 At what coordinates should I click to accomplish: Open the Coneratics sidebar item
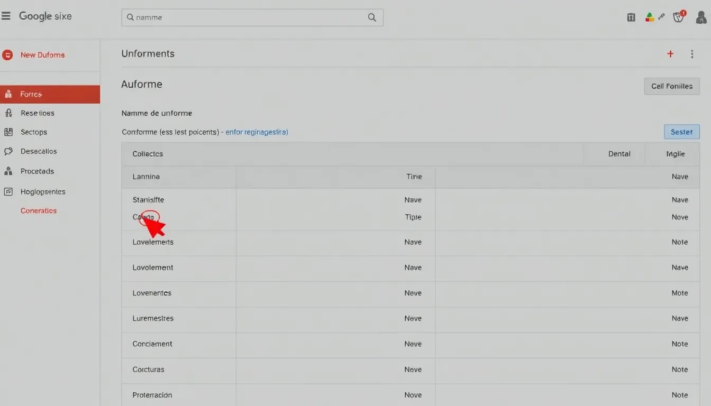(39, 211)
